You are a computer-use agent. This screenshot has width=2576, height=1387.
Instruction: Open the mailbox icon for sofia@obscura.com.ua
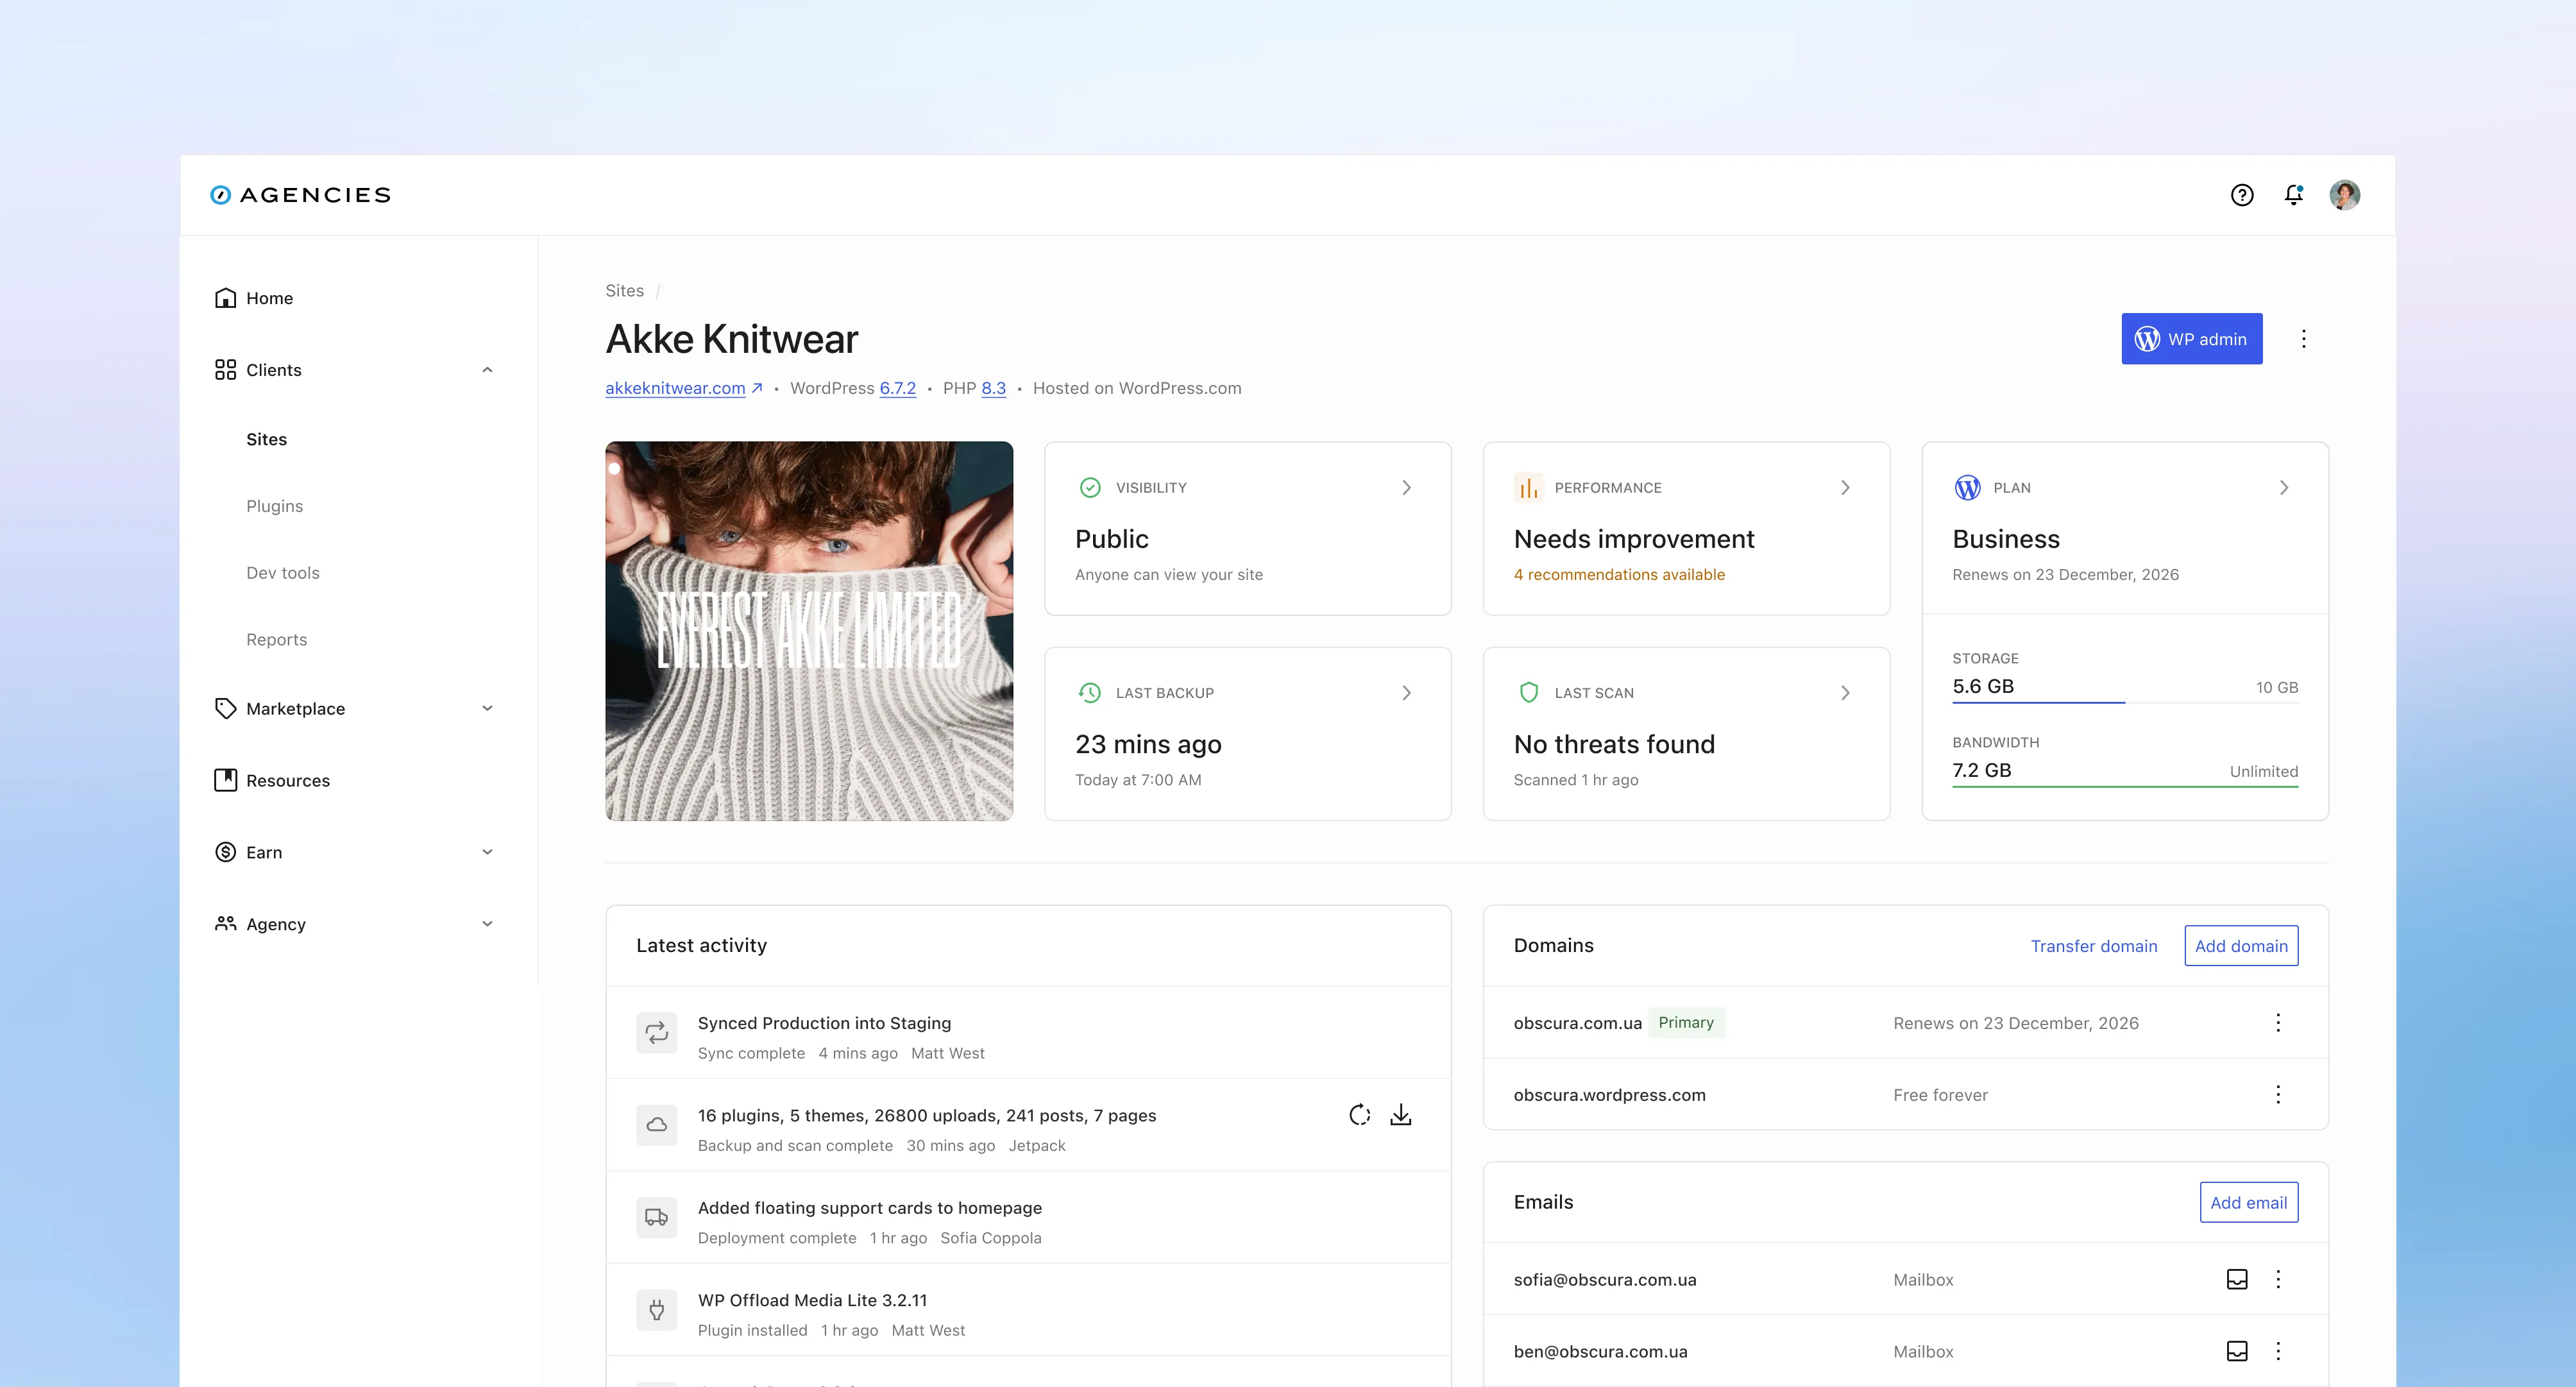[2237, 1279]
